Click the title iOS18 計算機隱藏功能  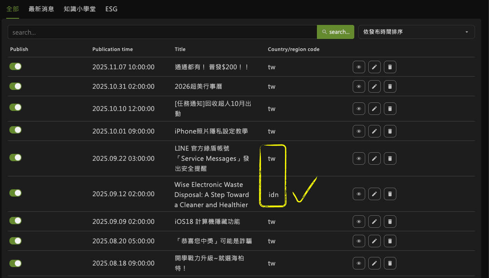pos(208,222)
